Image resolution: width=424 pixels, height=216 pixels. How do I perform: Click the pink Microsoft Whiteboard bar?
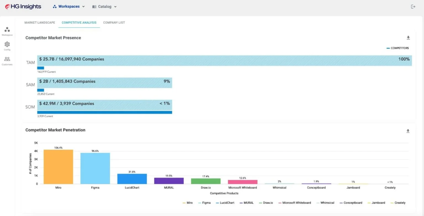243,182
